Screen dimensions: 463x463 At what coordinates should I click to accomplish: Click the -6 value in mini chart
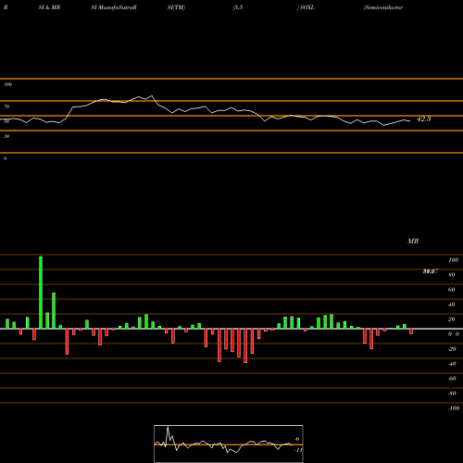296,439
